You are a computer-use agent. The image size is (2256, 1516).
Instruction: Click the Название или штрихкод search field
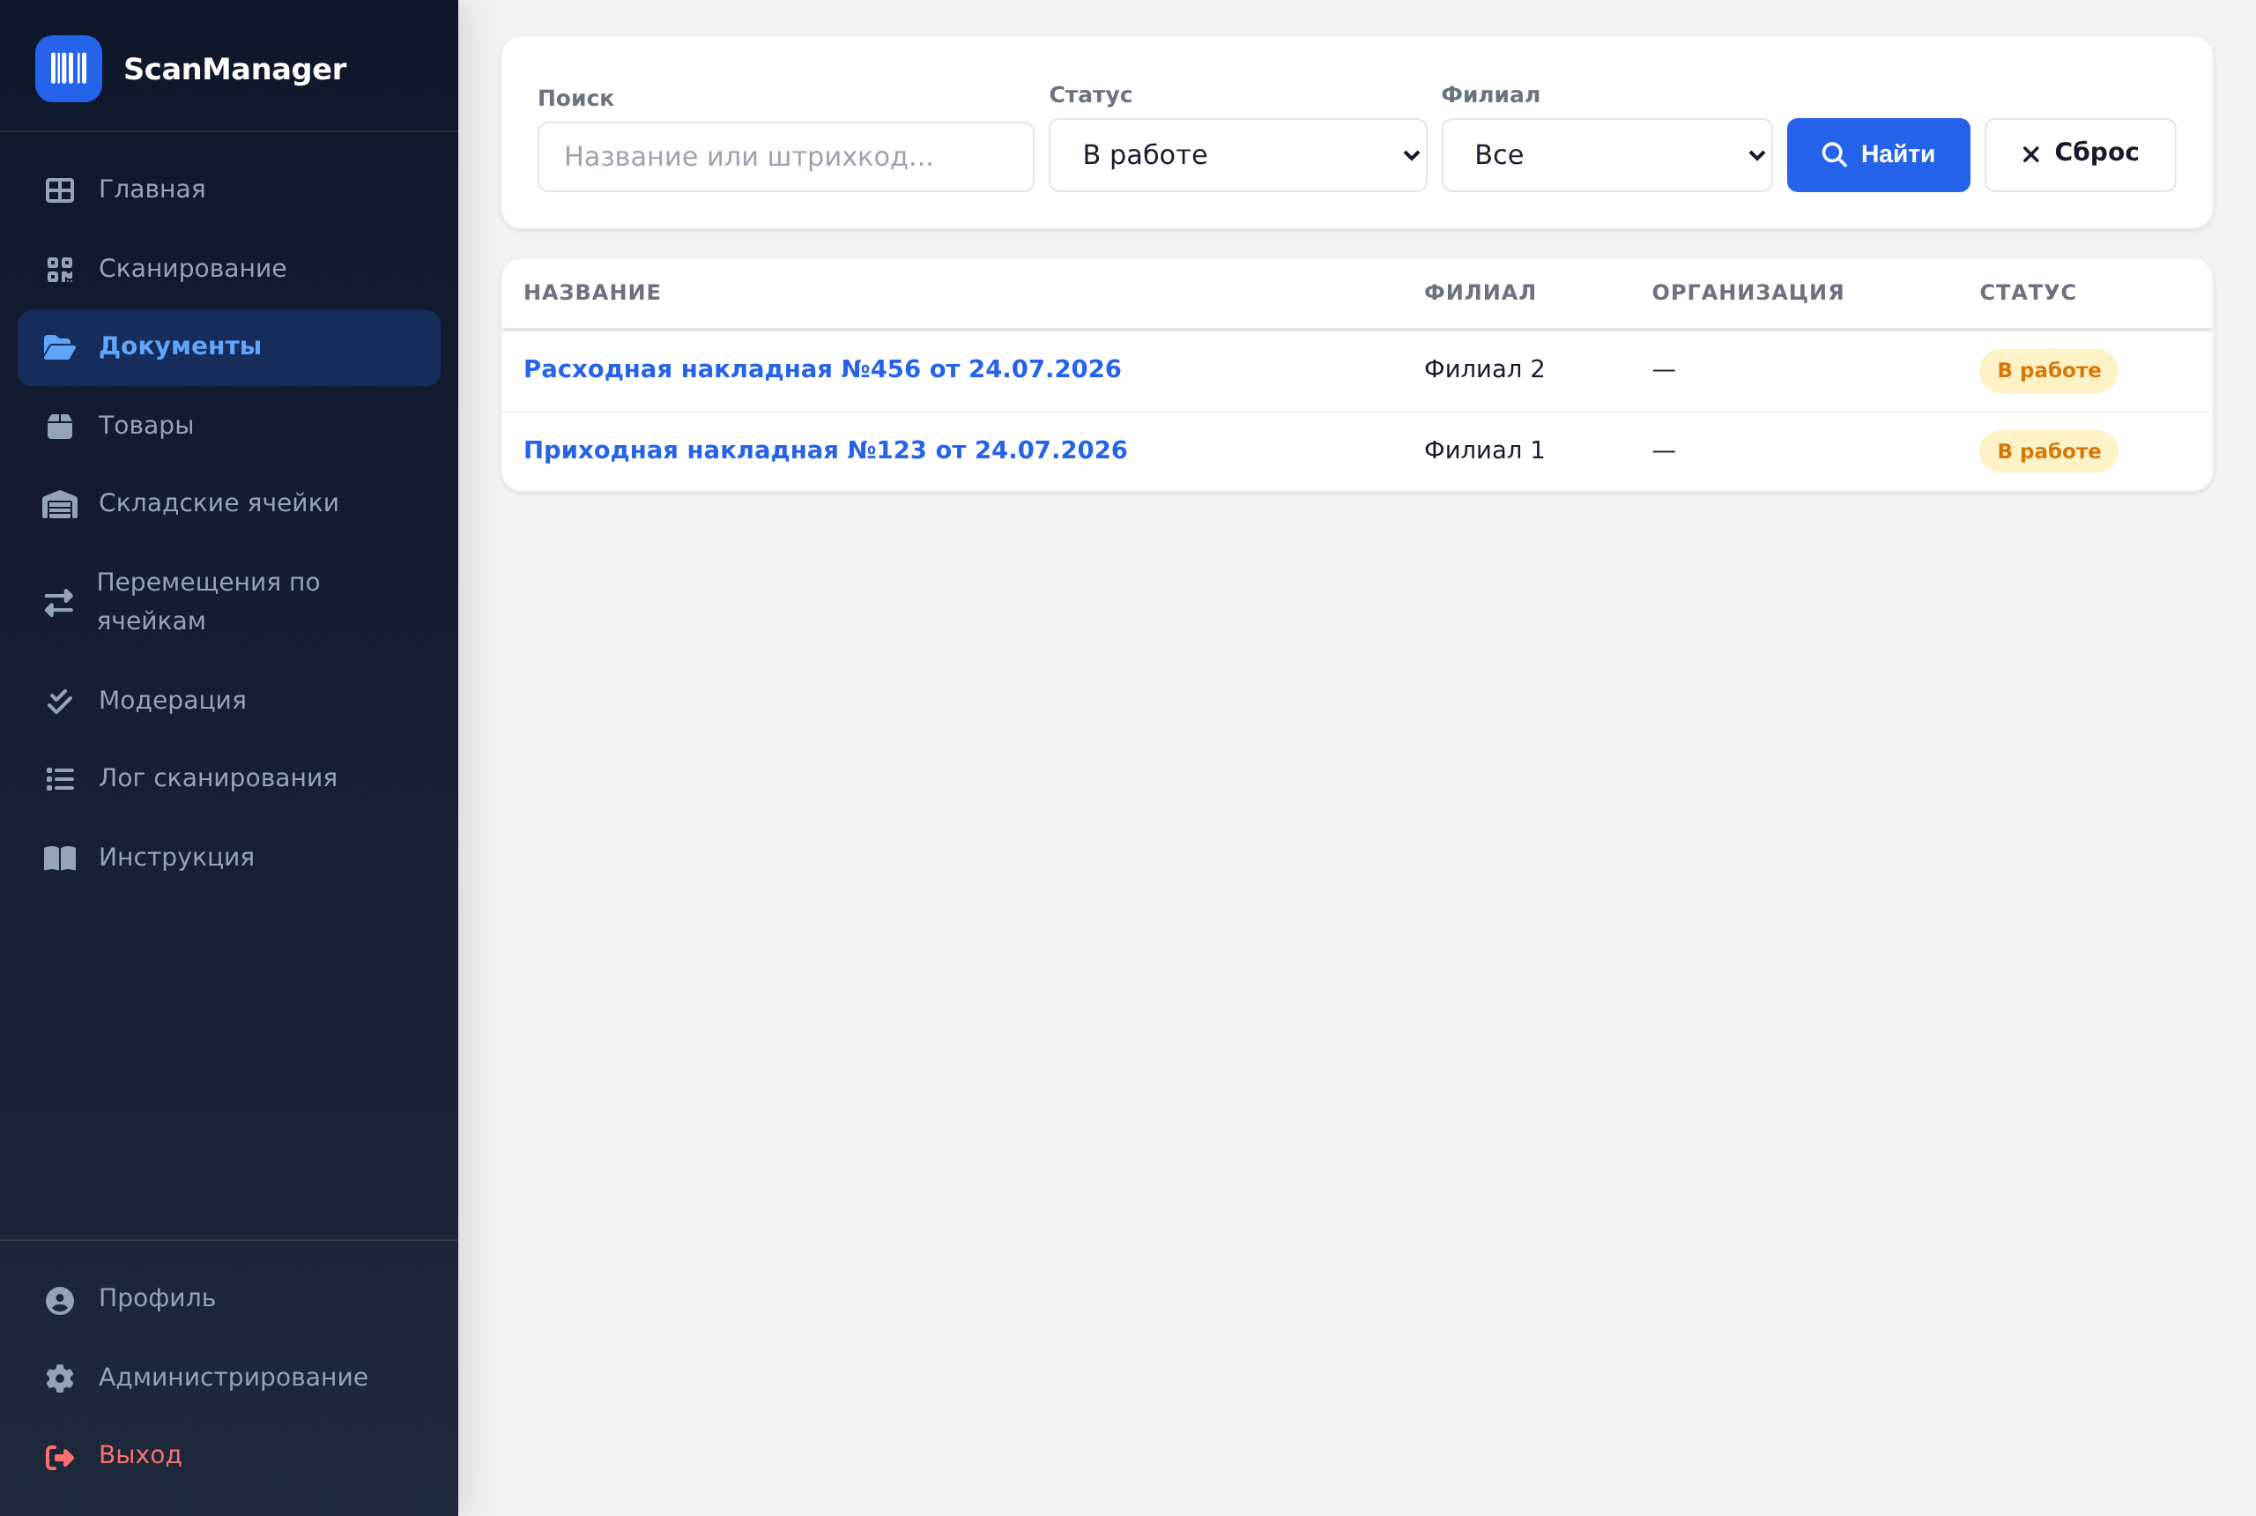click(x=785, y=157)
